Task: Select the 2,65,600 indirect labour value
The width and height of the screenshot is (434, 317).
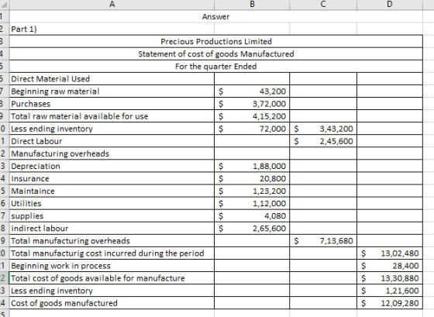Action: click(252, 229)
